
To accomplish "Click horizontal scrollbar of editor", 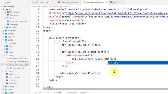I will [x=105, y=89].
